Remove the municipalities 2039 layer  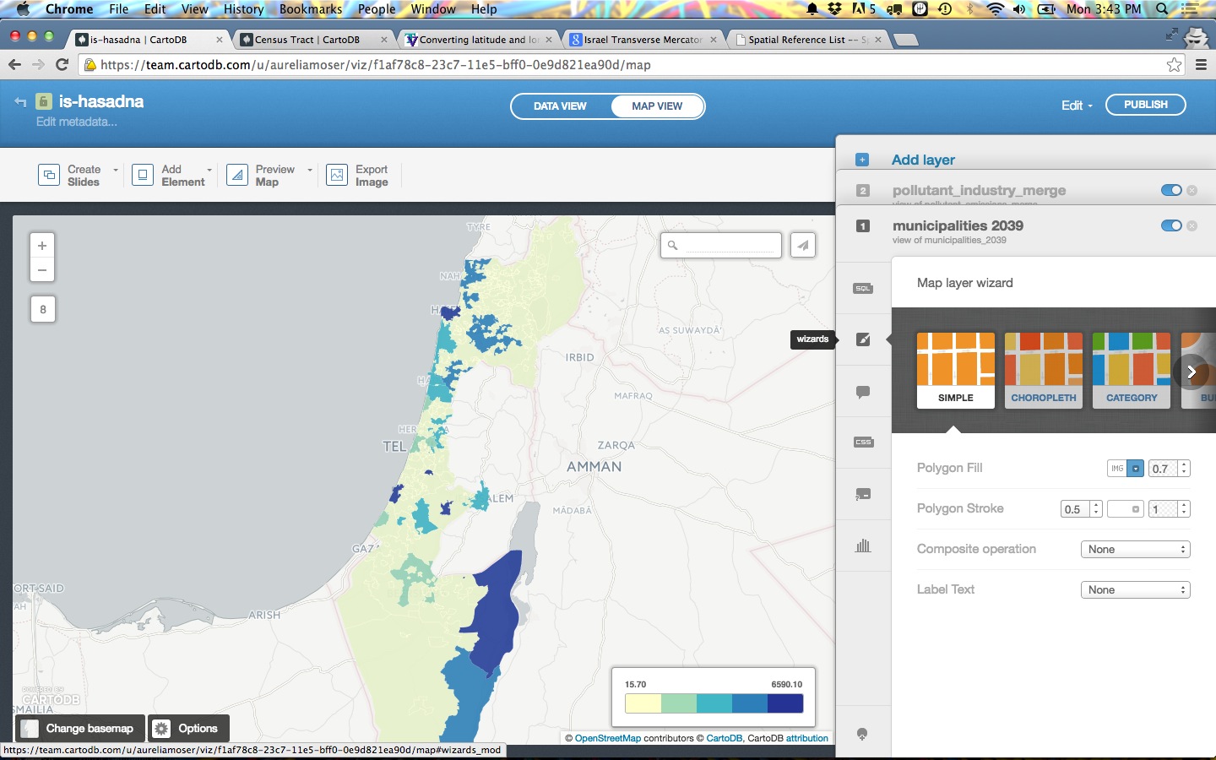pos(1192,225)
